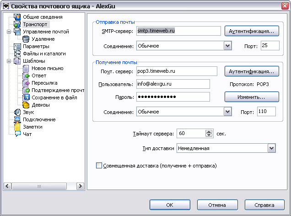
Task: Open the Заметки notepad icon
Action: [17, 127]
